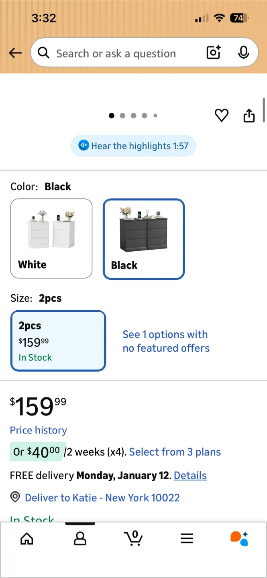The height and width of the screenshot is (578, 267).
Task: Open Select from 3 plans link
Action: click(x=175, y=452)
